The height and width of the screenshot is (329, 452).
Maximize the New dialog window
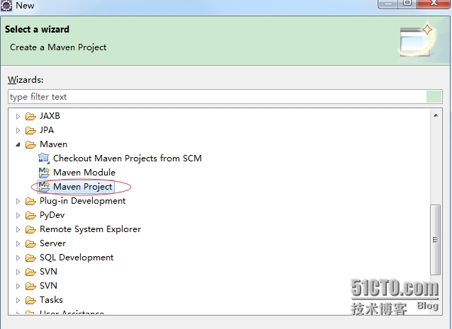click(x=407, y=3)
